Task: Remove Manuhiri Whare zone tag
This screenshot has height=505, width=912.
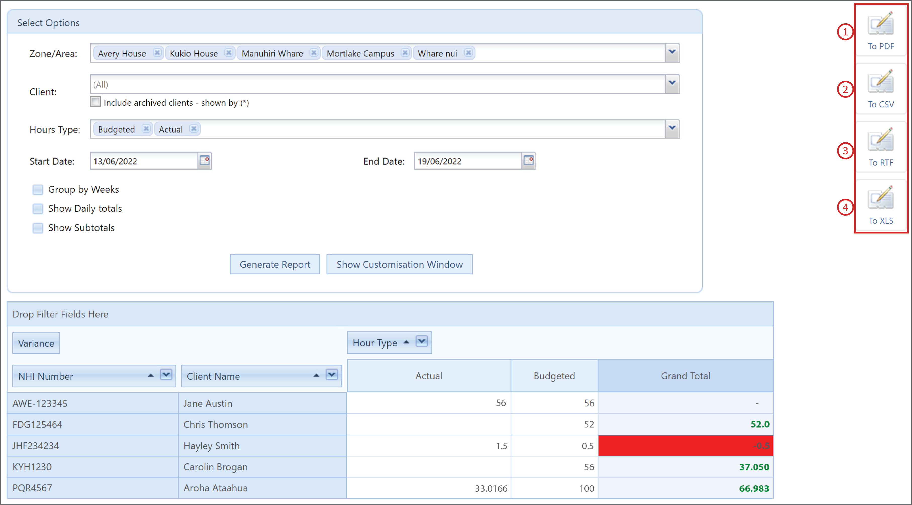Action: pos(314,53)
